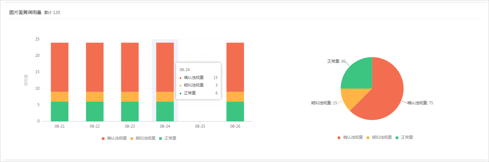Toggle 正常量 series in bar chart legend
This screenshot has width=489, height=162.
coord(168,138)
